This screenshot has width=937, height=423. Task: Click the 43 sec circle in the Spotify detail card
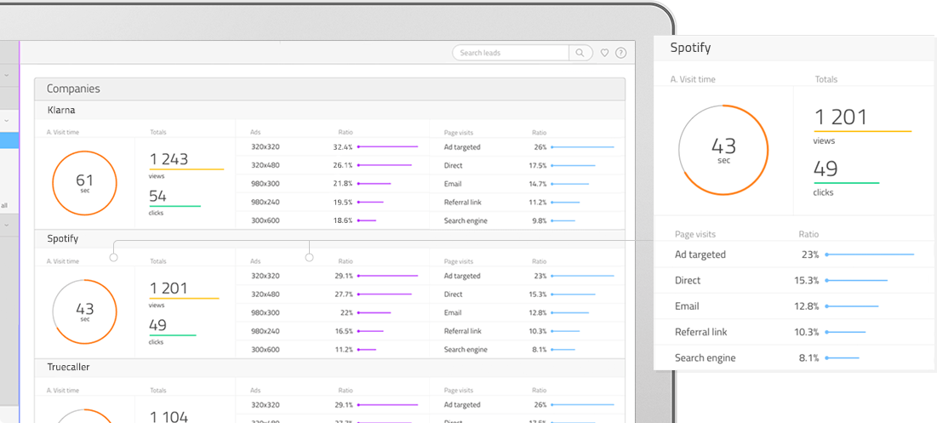(723, 150)
